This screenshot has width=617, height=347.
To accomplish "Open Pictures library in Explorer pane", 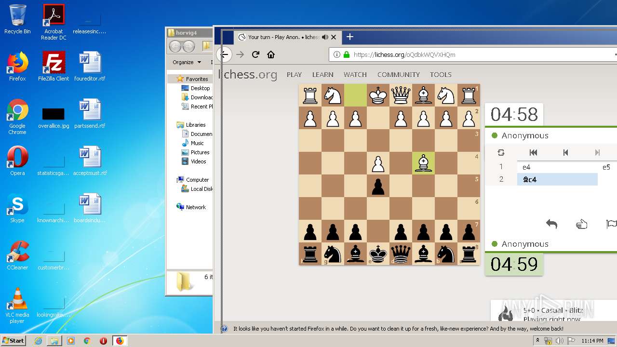I will (200, 152).
